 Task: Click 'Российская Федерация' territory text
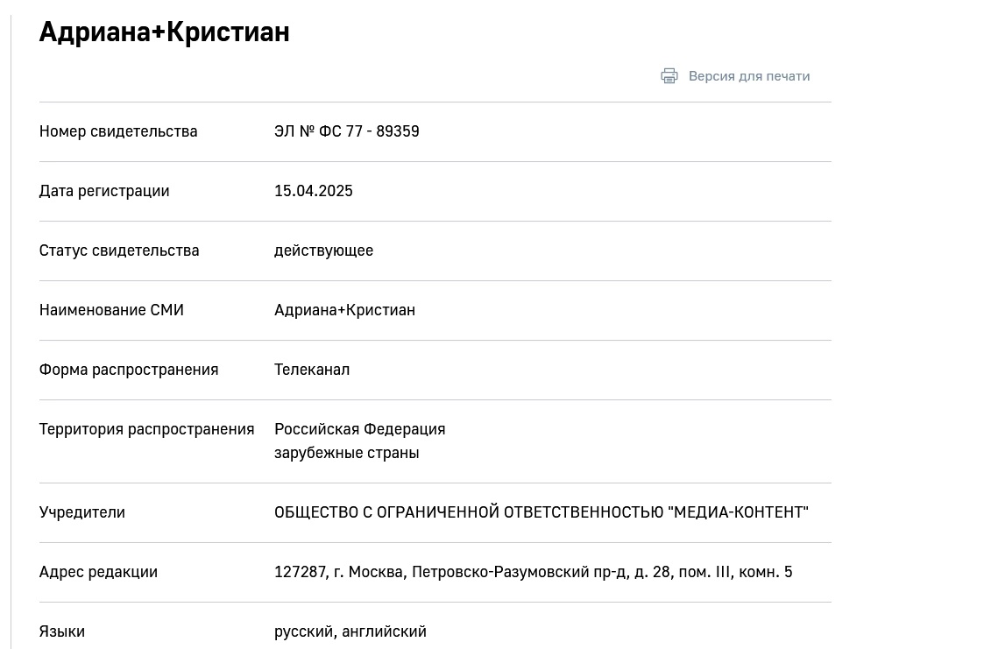359,429
